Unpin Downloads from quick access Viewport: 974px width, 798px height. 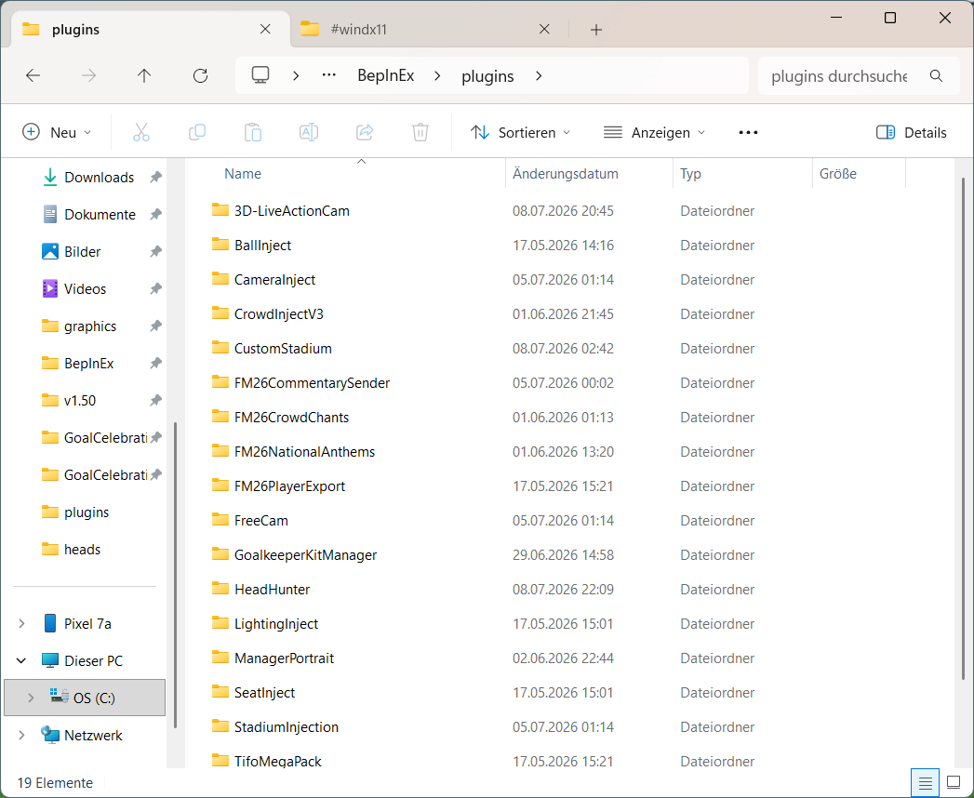coord(156,177)
